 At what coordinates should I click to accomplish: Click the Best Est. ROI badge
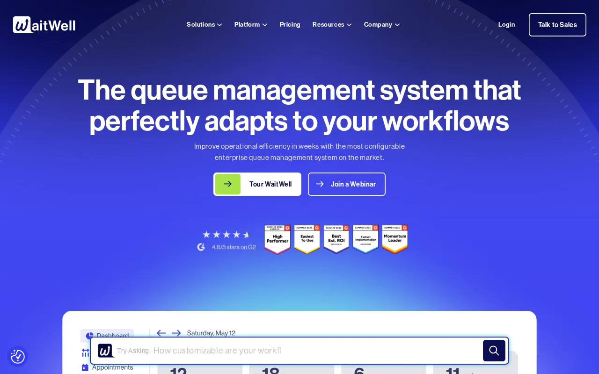[336, 239]
